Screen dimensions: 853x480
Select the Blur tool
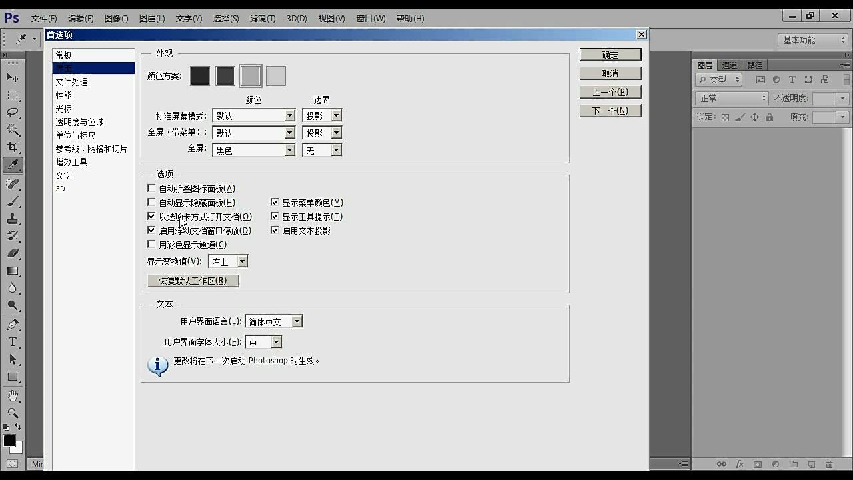(13, 288)
